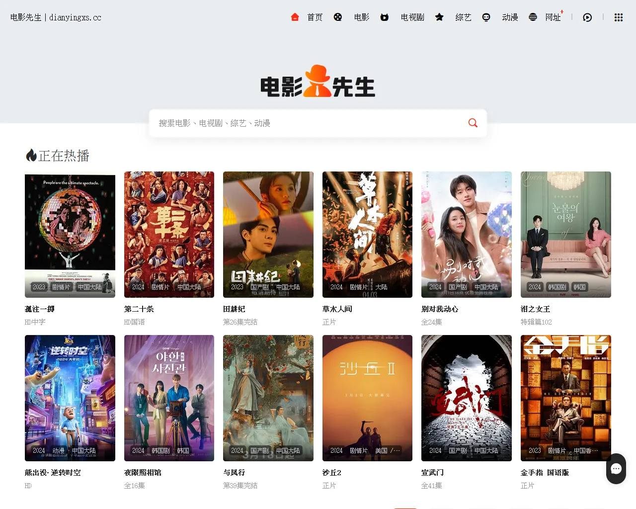Click the red search magnifier icon
The image size is (636, 509).
click(473, 123)
